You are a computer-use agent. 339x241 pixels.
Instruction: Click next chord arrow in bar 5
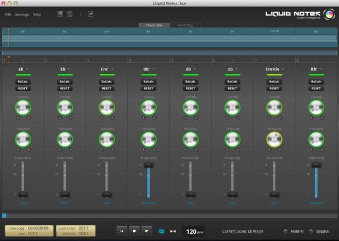196,117
